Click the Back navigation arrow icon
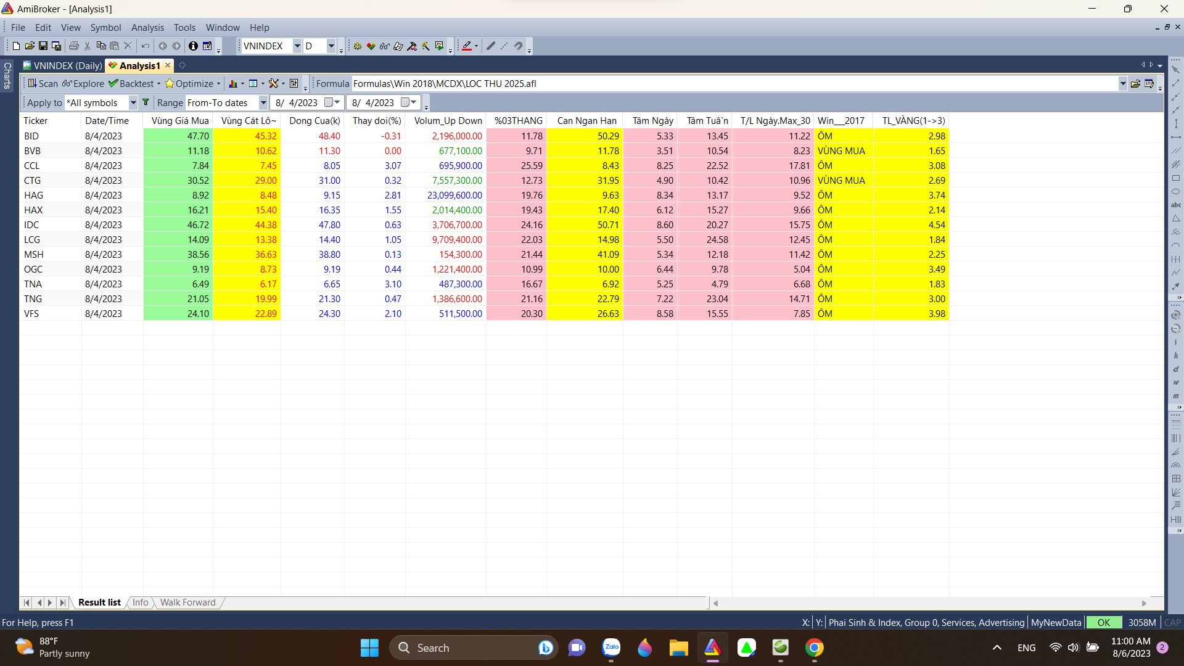 [163, 46]
